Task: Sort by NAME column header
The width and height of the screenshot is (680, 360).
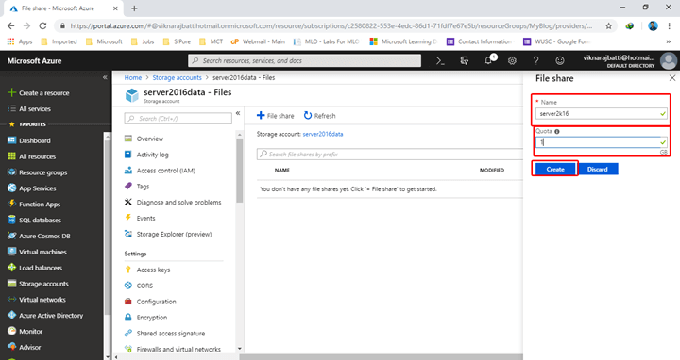Action: pos(281,170)
